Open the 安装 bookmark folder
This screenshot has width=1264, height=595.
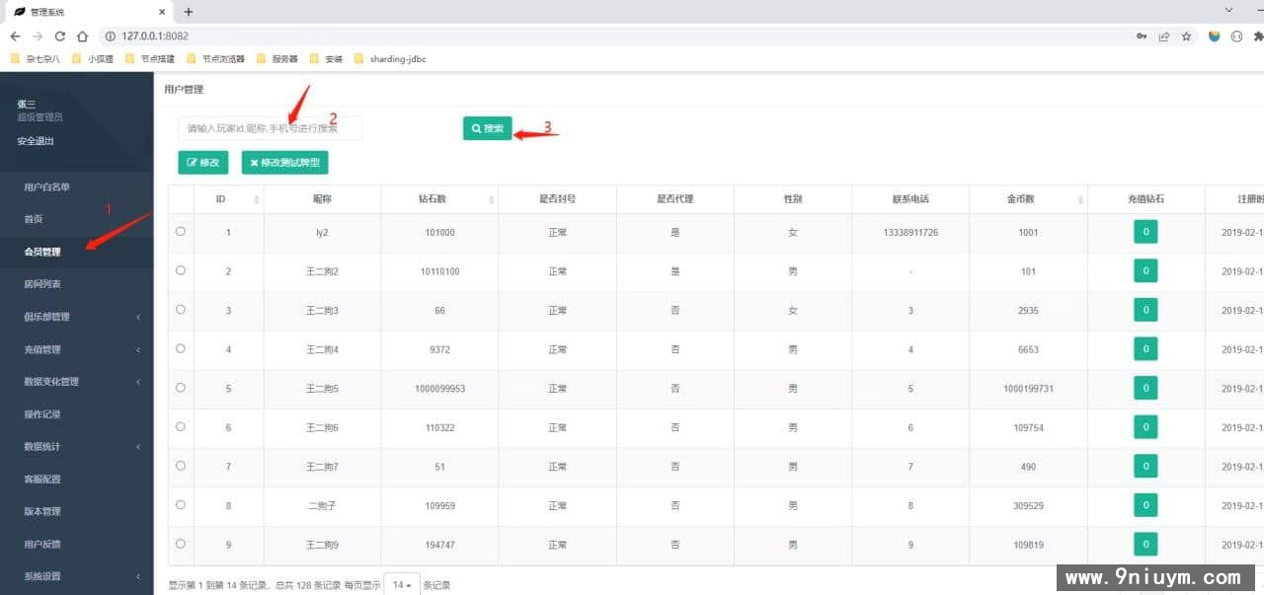[x=326, y=59]
